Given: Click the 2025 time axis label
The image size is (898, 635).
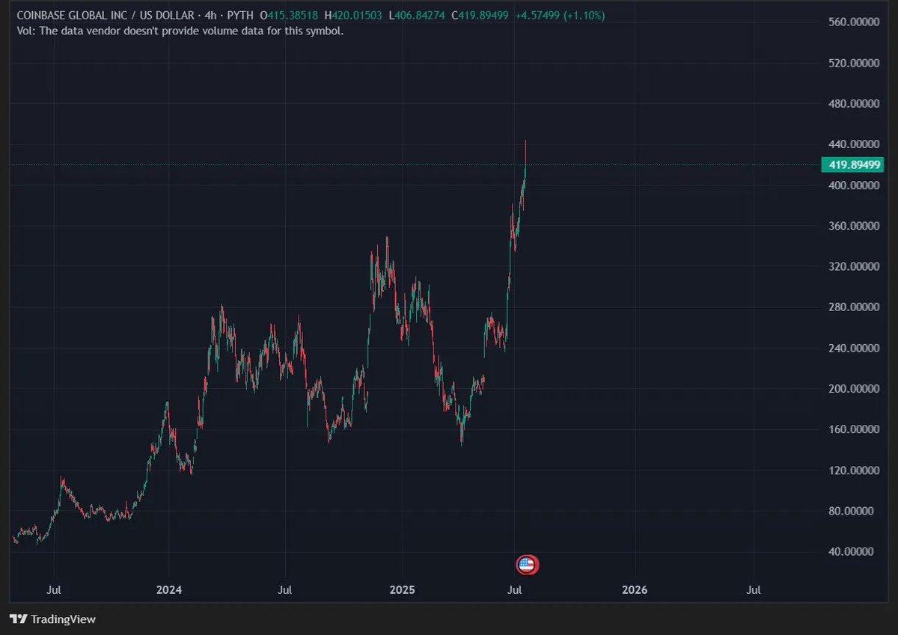Looking at the screenshot, I should 402,590.
